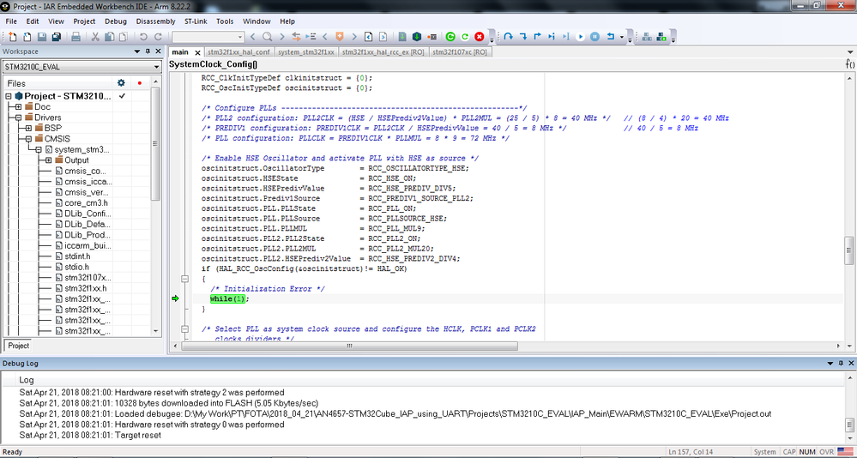The height and width of the screenshot is (458, 857).
Task: Click the orange Toggle Bookmark icon
Action: 340,37
